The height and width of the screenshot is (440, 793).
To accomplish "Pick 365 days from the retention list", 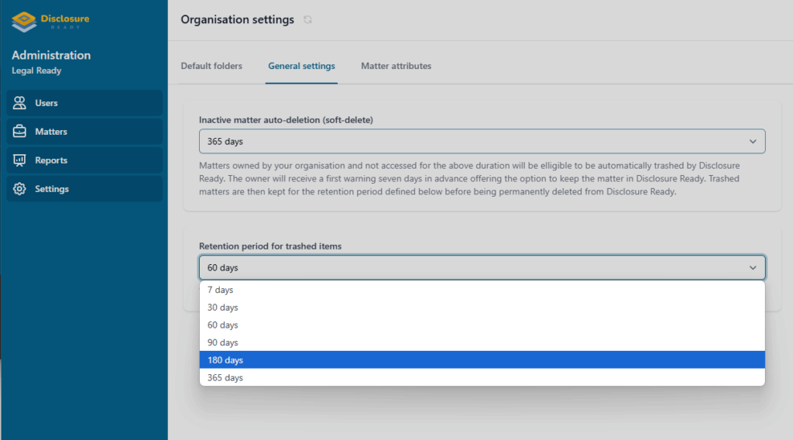I will tap(225, 378).
